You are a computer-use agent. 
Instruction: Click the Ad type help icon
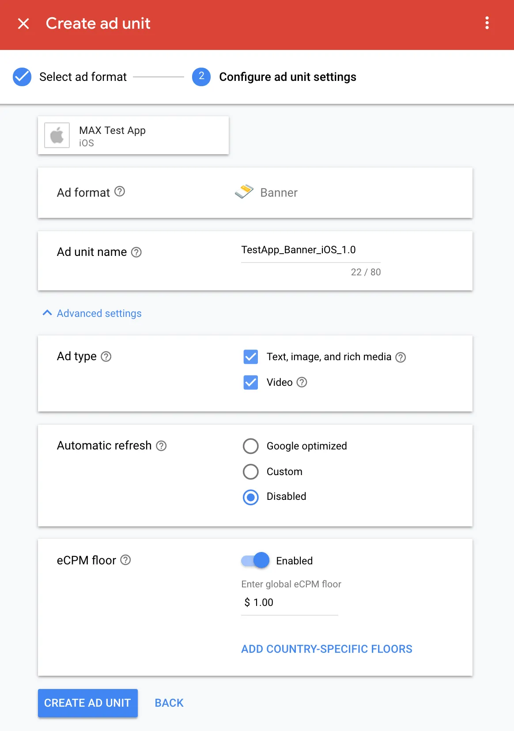[106, 356]
